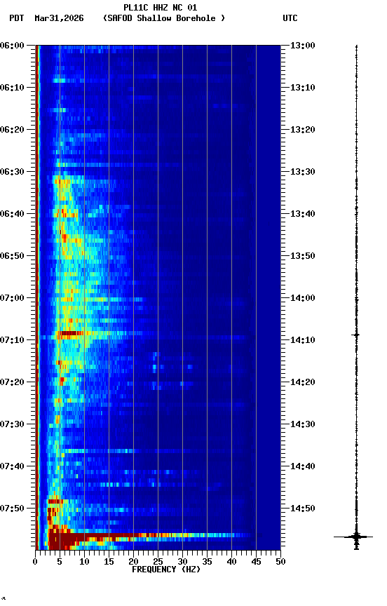This screenshot has height=606, width=387.
Task: Click the 13:20 UTC time label
Action: point(303,130)
